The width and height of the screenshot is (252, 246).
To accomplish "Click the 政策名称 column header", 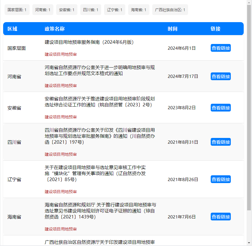I will (x=55, y=29).
